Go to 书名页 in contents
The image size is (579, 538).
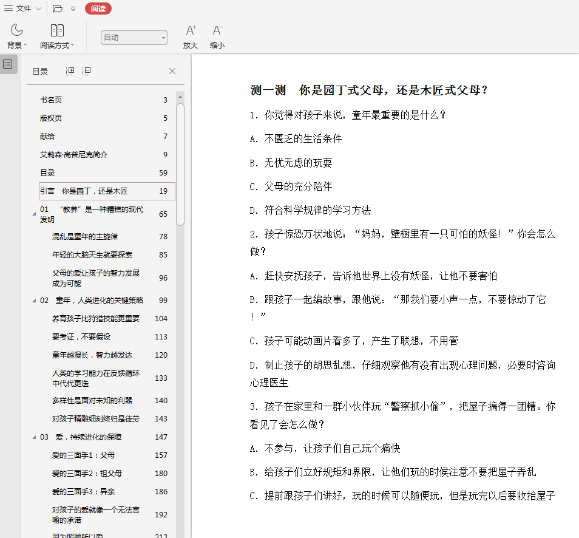pos(51,100)
